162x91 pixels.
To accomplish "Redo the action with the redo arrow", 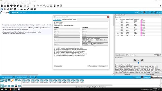I will 34,6.
